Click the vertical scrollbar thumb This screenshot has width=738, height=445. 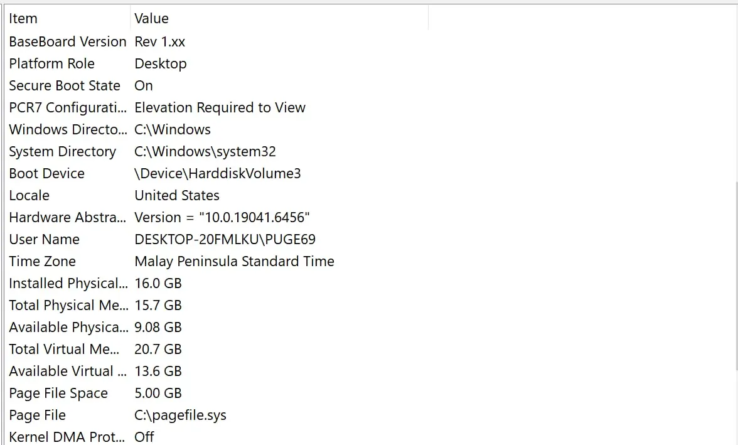click(x=735, y=276)
